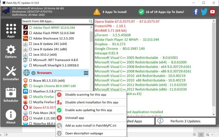Open the Uninstaller tools section

pyautogui.click(x=11, y=73)
